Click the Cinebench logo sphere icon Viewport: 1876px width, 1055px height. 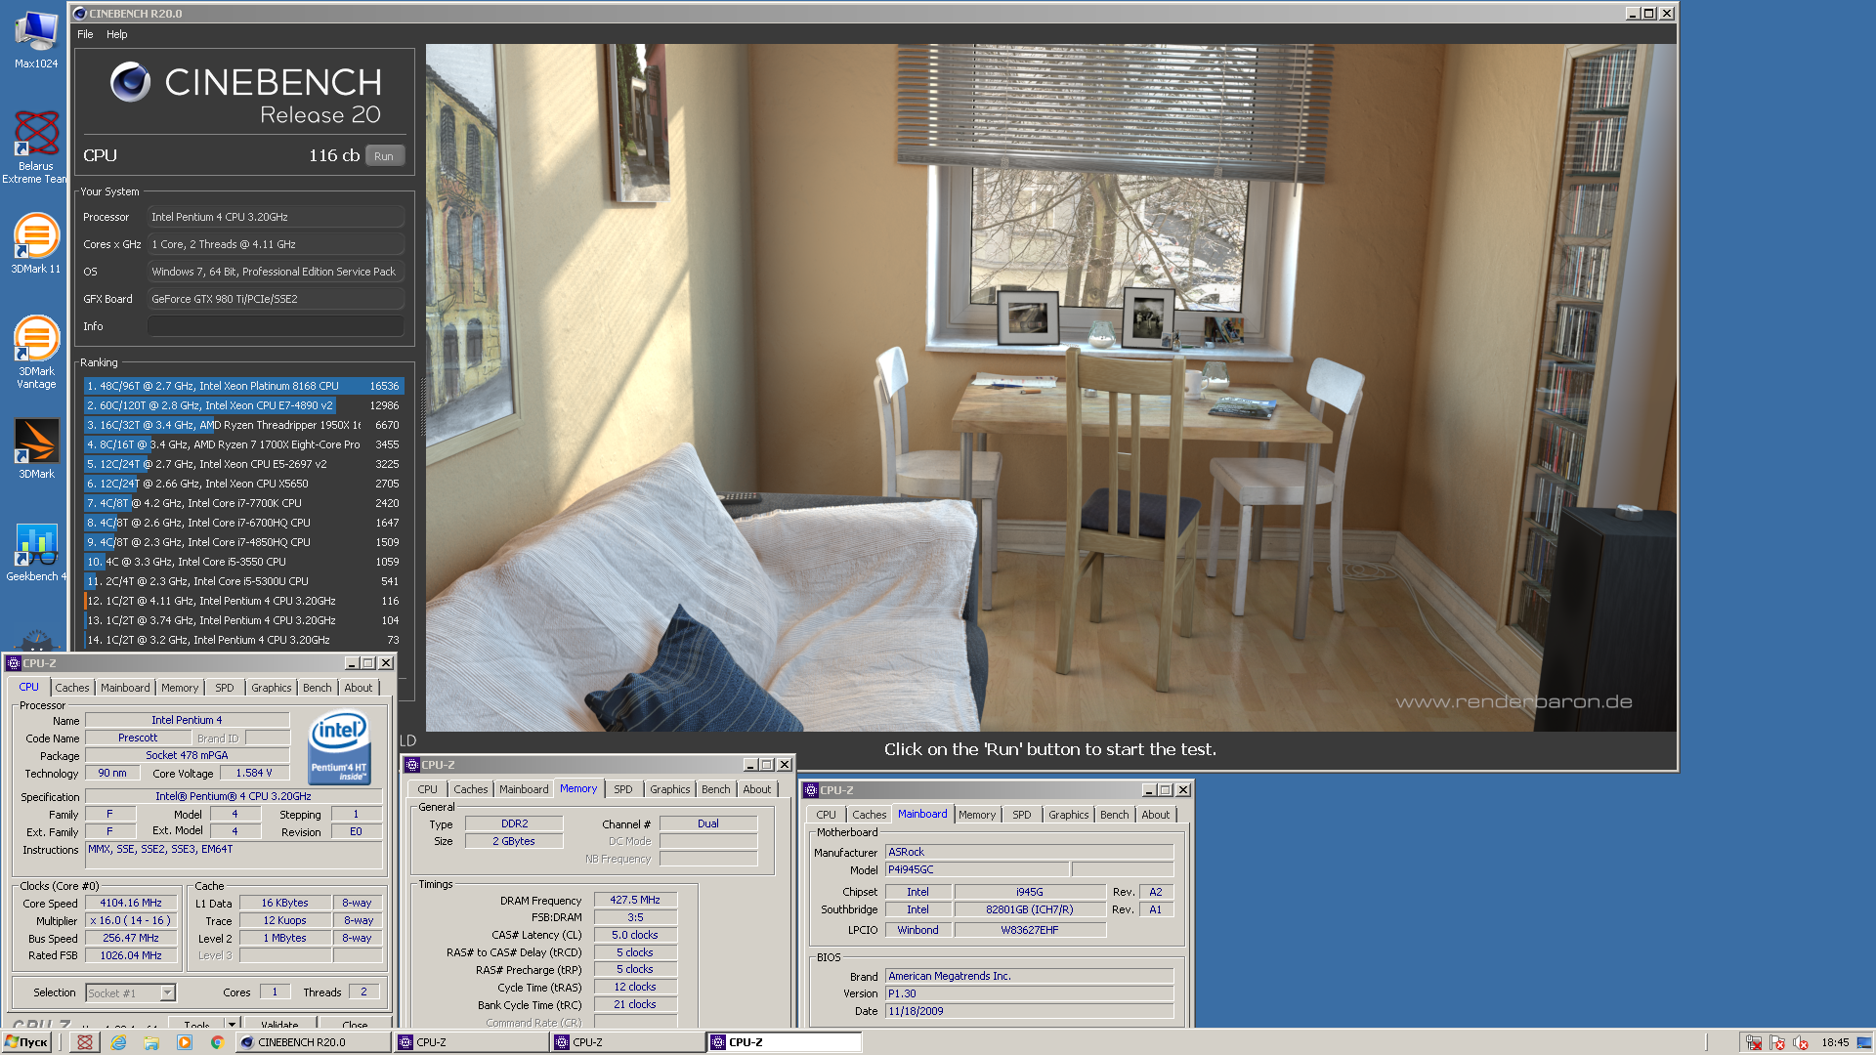click(130, 82)
